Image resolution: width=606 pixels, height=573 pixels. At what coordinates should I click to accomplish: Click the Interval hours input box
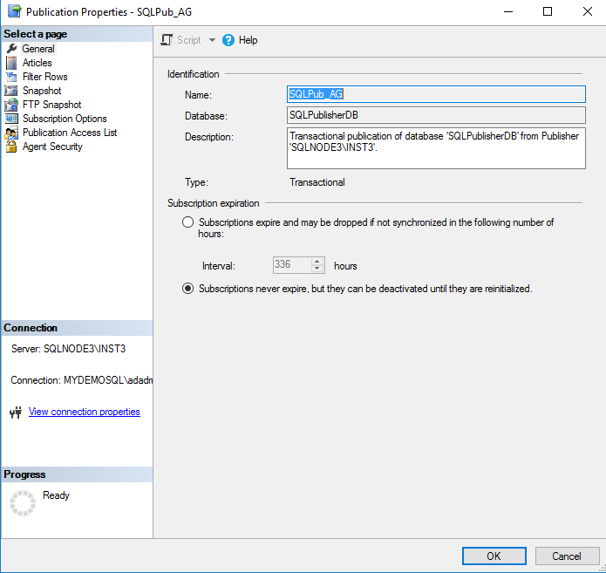click(292, 265)
